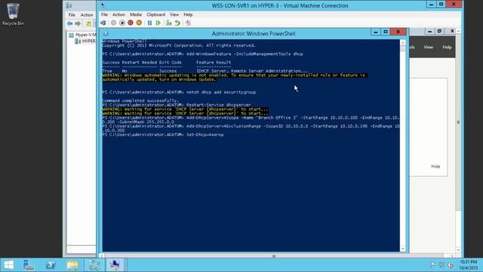Click the 'Command completed successfully.' text

pos(140,100)
